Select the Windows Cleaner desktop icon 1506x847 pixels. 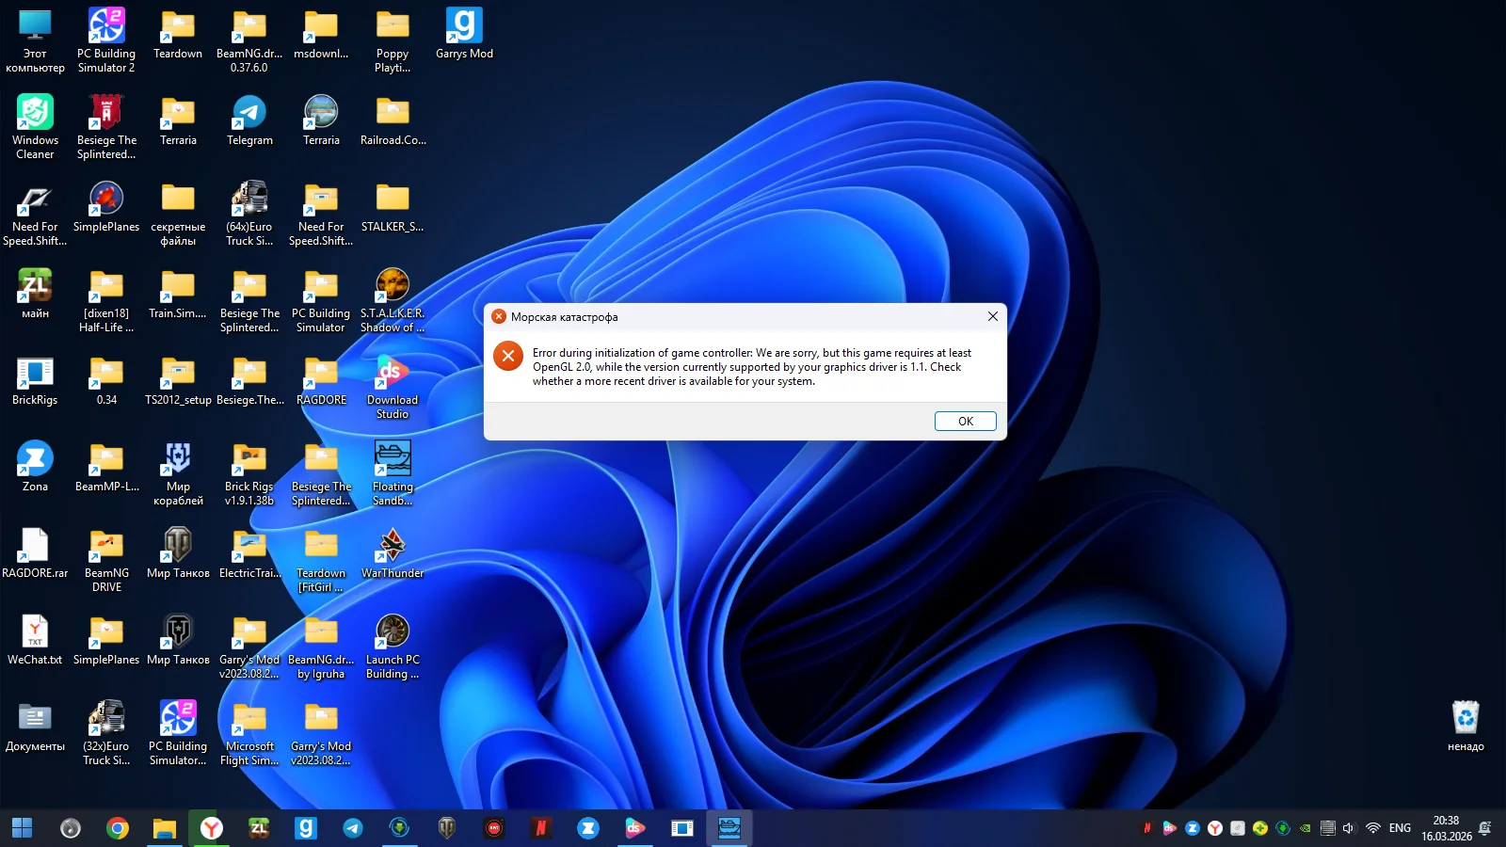[x=35, y=121]
